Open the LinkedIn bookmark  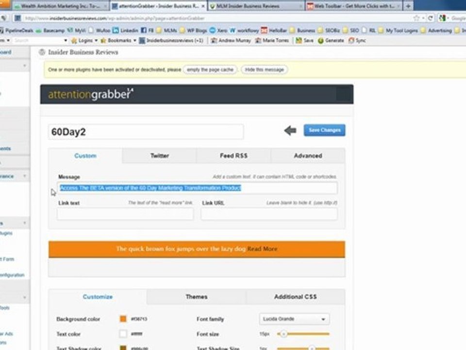pyautogui.click(x=125, y=30)
